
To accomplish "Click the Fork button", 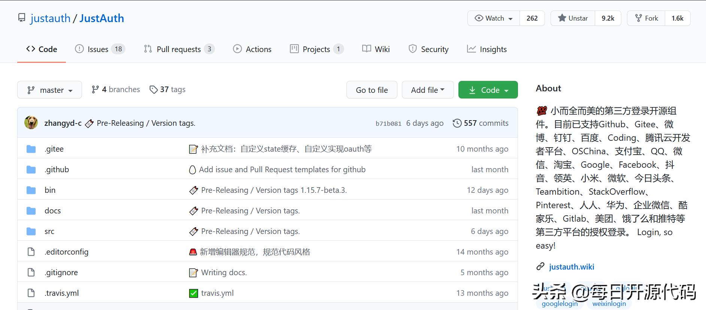I will coord(646,18).
